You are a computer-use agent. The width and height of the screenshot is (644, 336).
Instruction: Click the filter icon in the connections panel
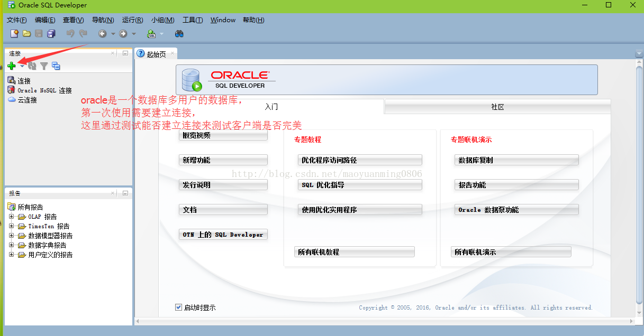coord(45,66)
